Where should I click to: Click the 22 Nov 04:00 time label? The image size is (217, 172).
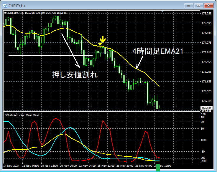[87, 166]
